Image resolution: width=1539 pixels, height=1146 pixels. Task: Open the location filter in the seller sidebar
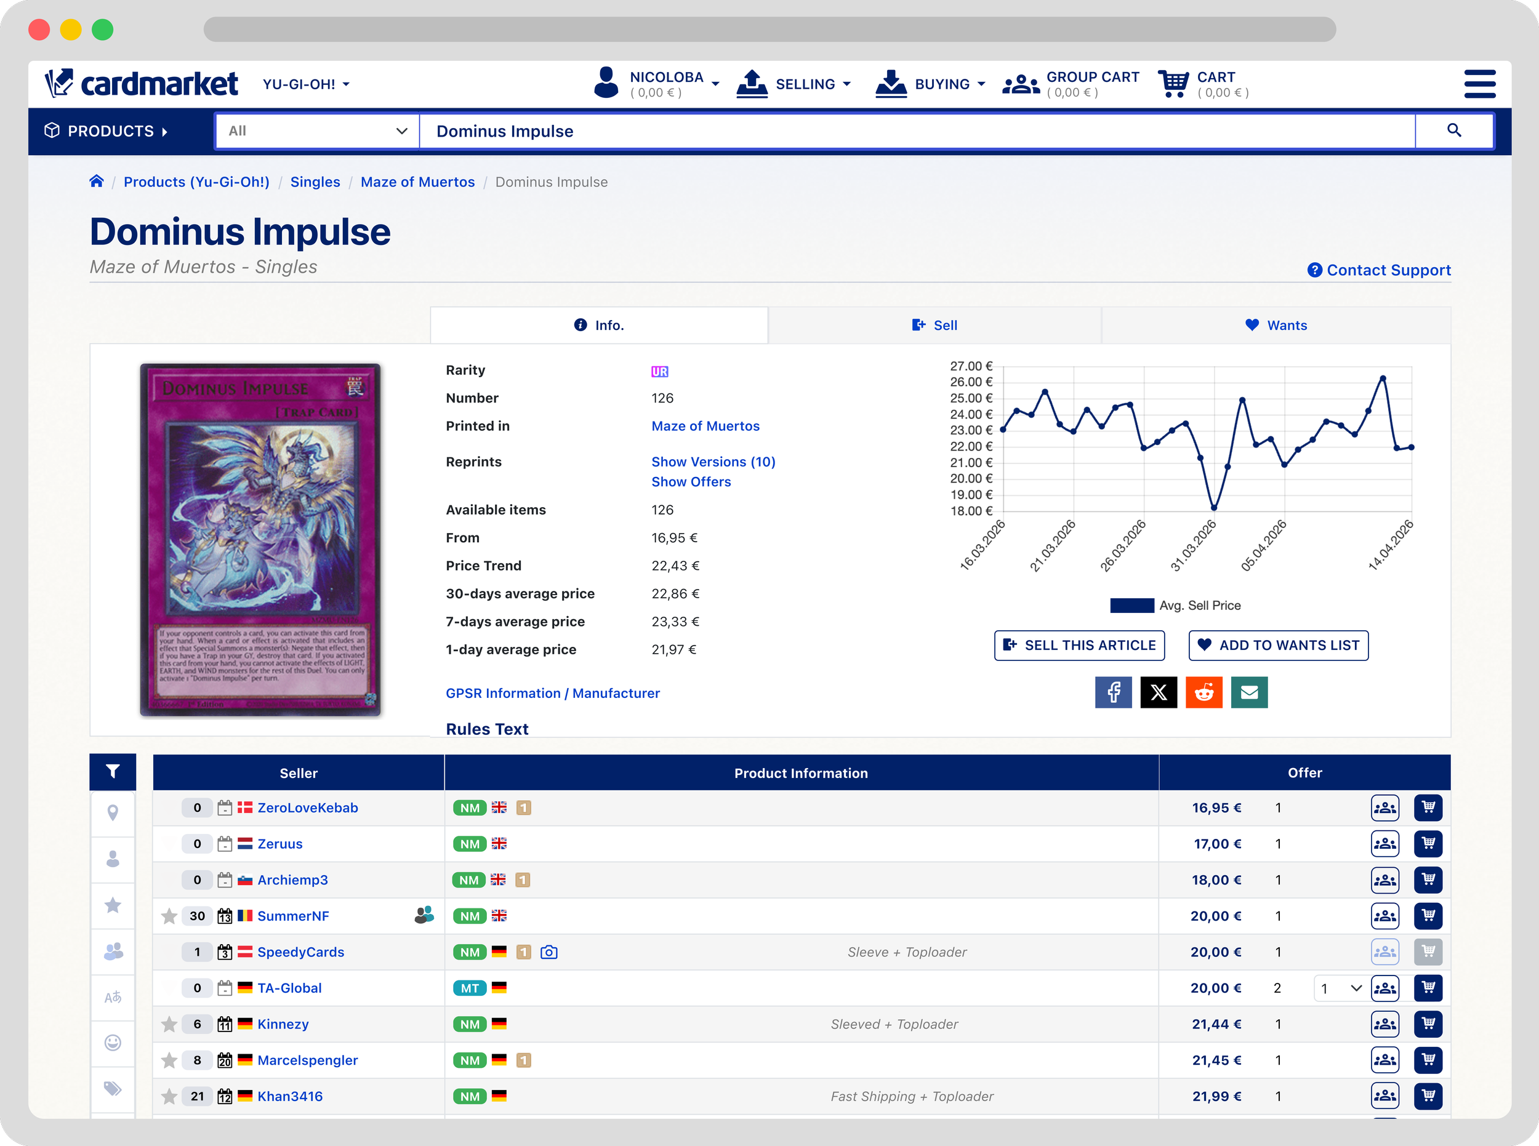[x=113, y=813]
